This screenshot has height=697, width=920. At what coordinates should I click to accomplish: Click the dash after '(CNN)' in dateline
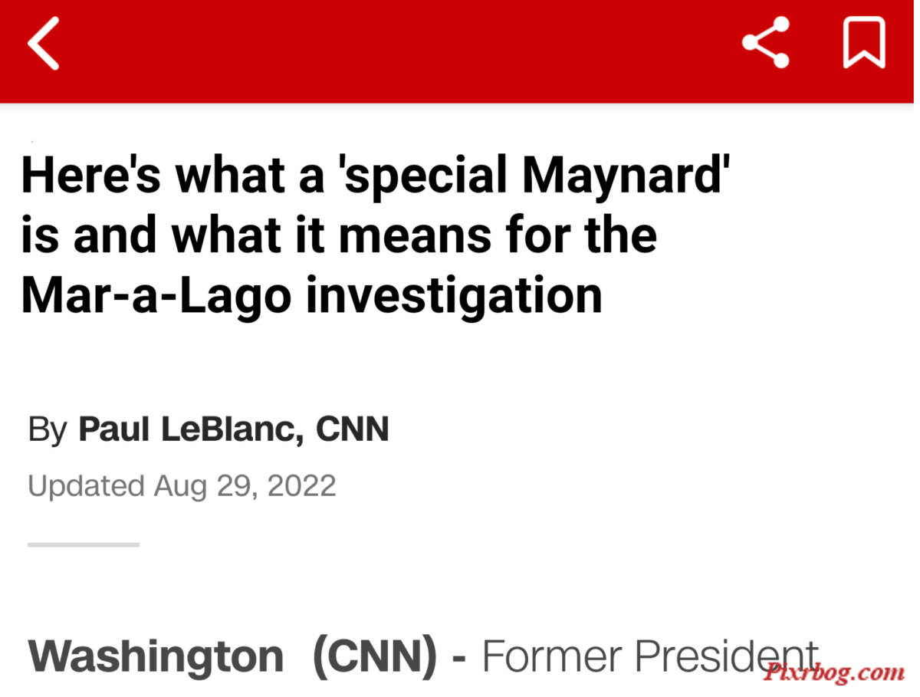pos(459,659)
